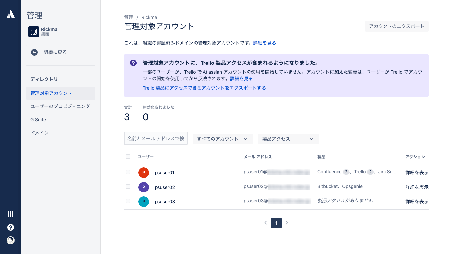Go to the next page arrow

pyautogui.click(x=287, y=223)
